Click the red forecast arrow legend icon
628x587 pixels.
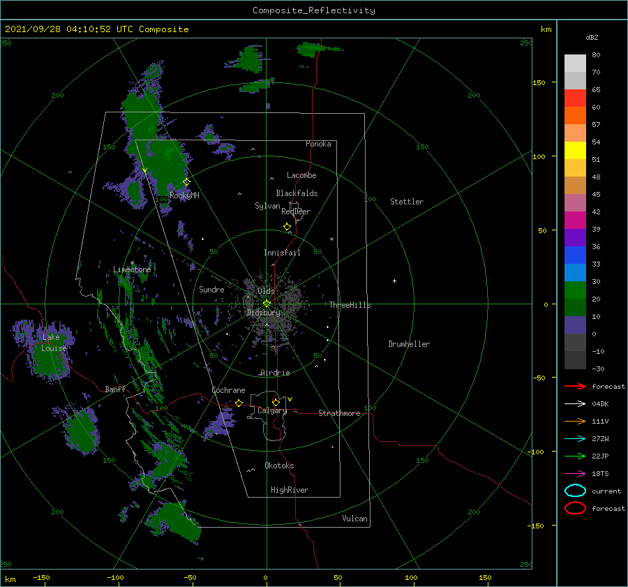575,386
